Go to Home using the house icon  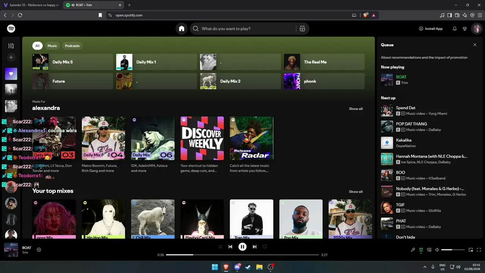pyautogui.click(x=181, y=28)
